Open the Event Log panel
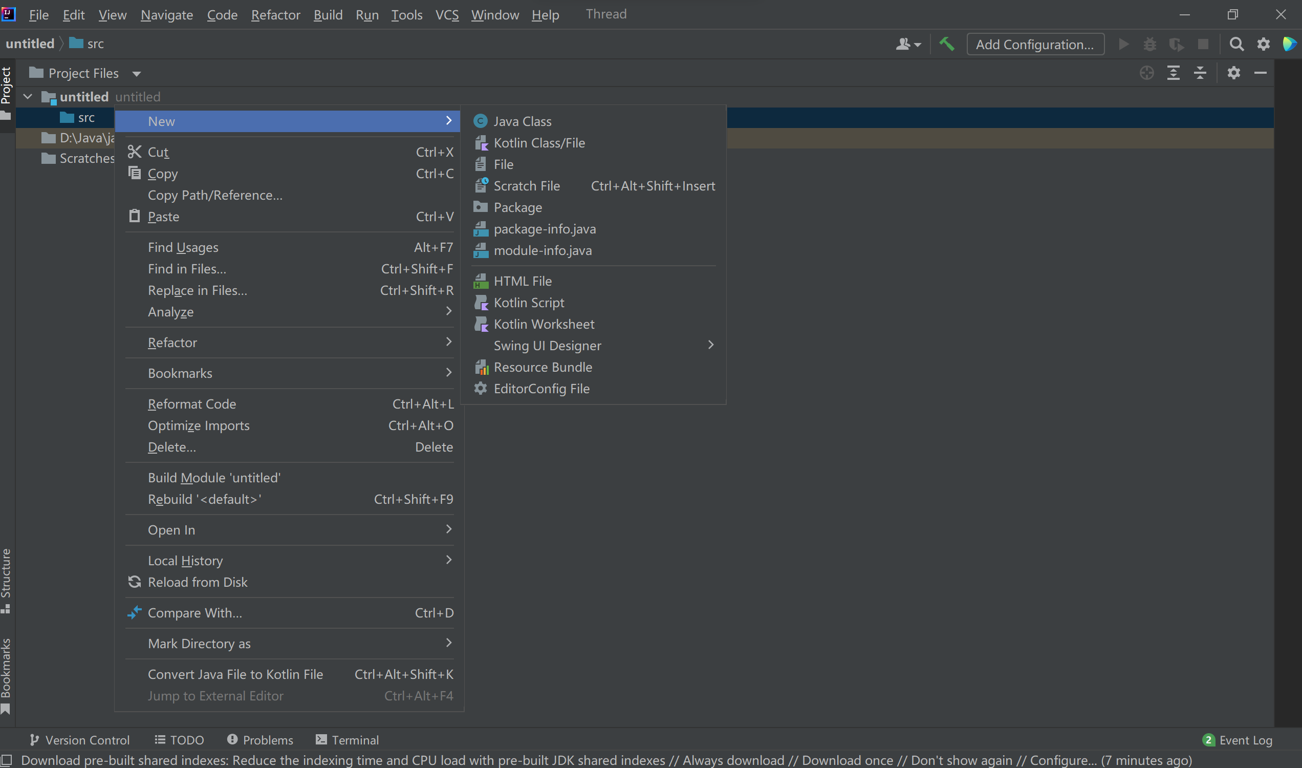Viewport: 1302px width, 768px height. point(1239,740)
